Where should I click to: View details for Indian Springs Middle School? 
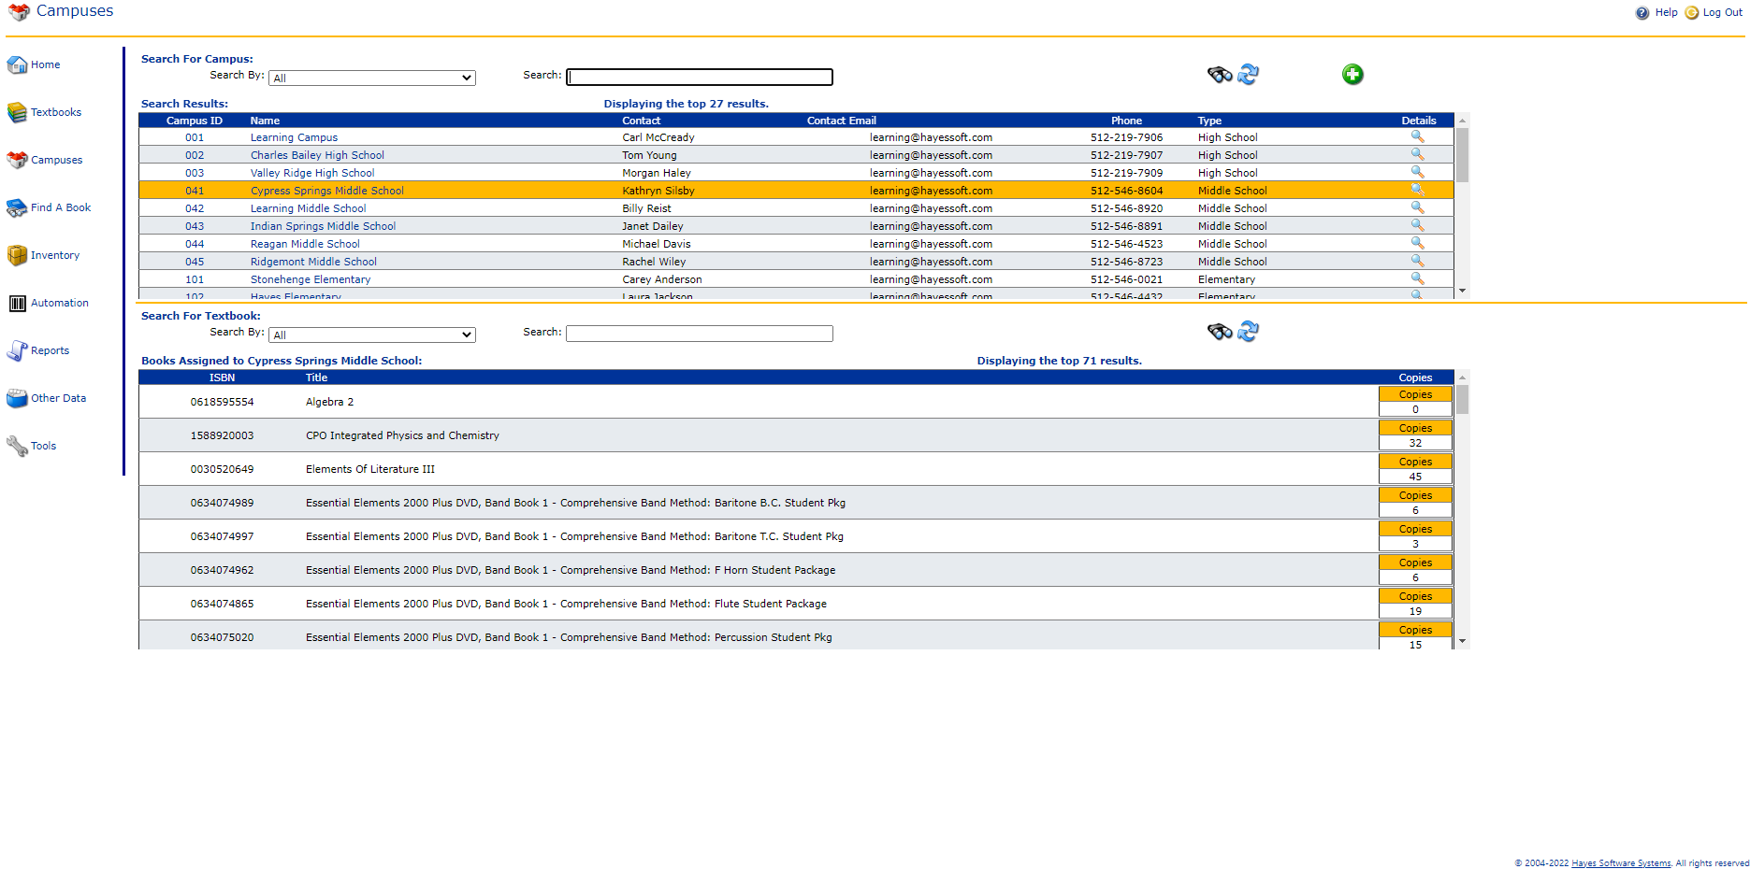1418,225
